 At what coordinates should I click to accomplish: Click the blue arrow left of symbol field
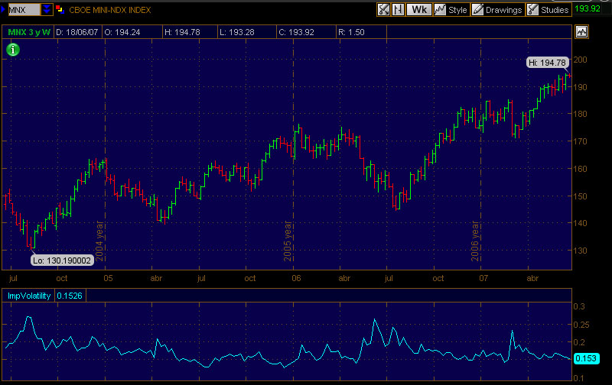[x=3, y=10]
